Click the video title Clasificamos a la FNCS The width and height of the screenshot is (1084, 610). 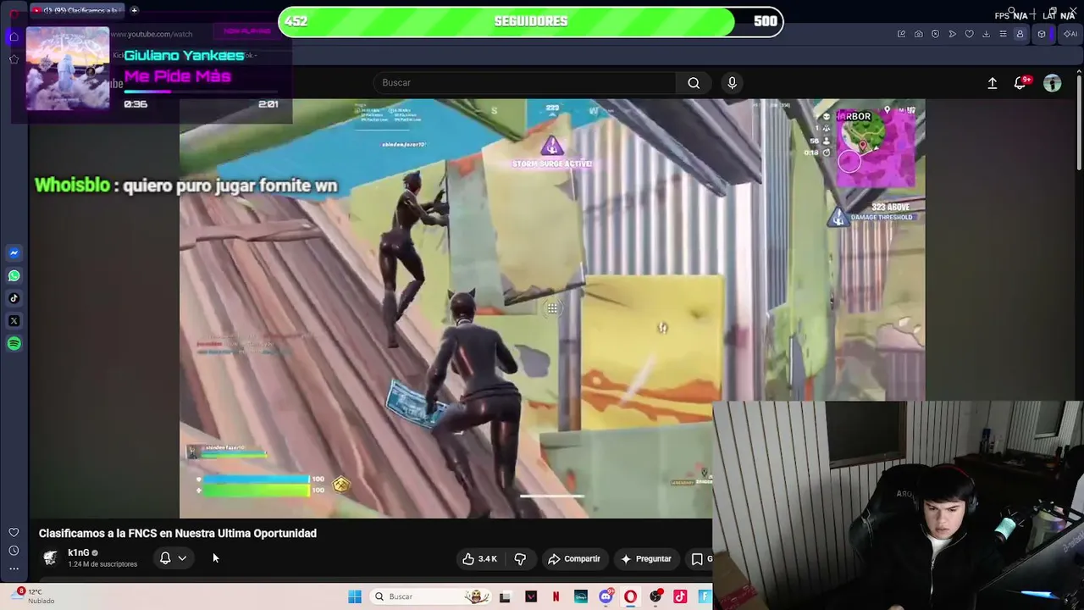(x=178, y=533)
